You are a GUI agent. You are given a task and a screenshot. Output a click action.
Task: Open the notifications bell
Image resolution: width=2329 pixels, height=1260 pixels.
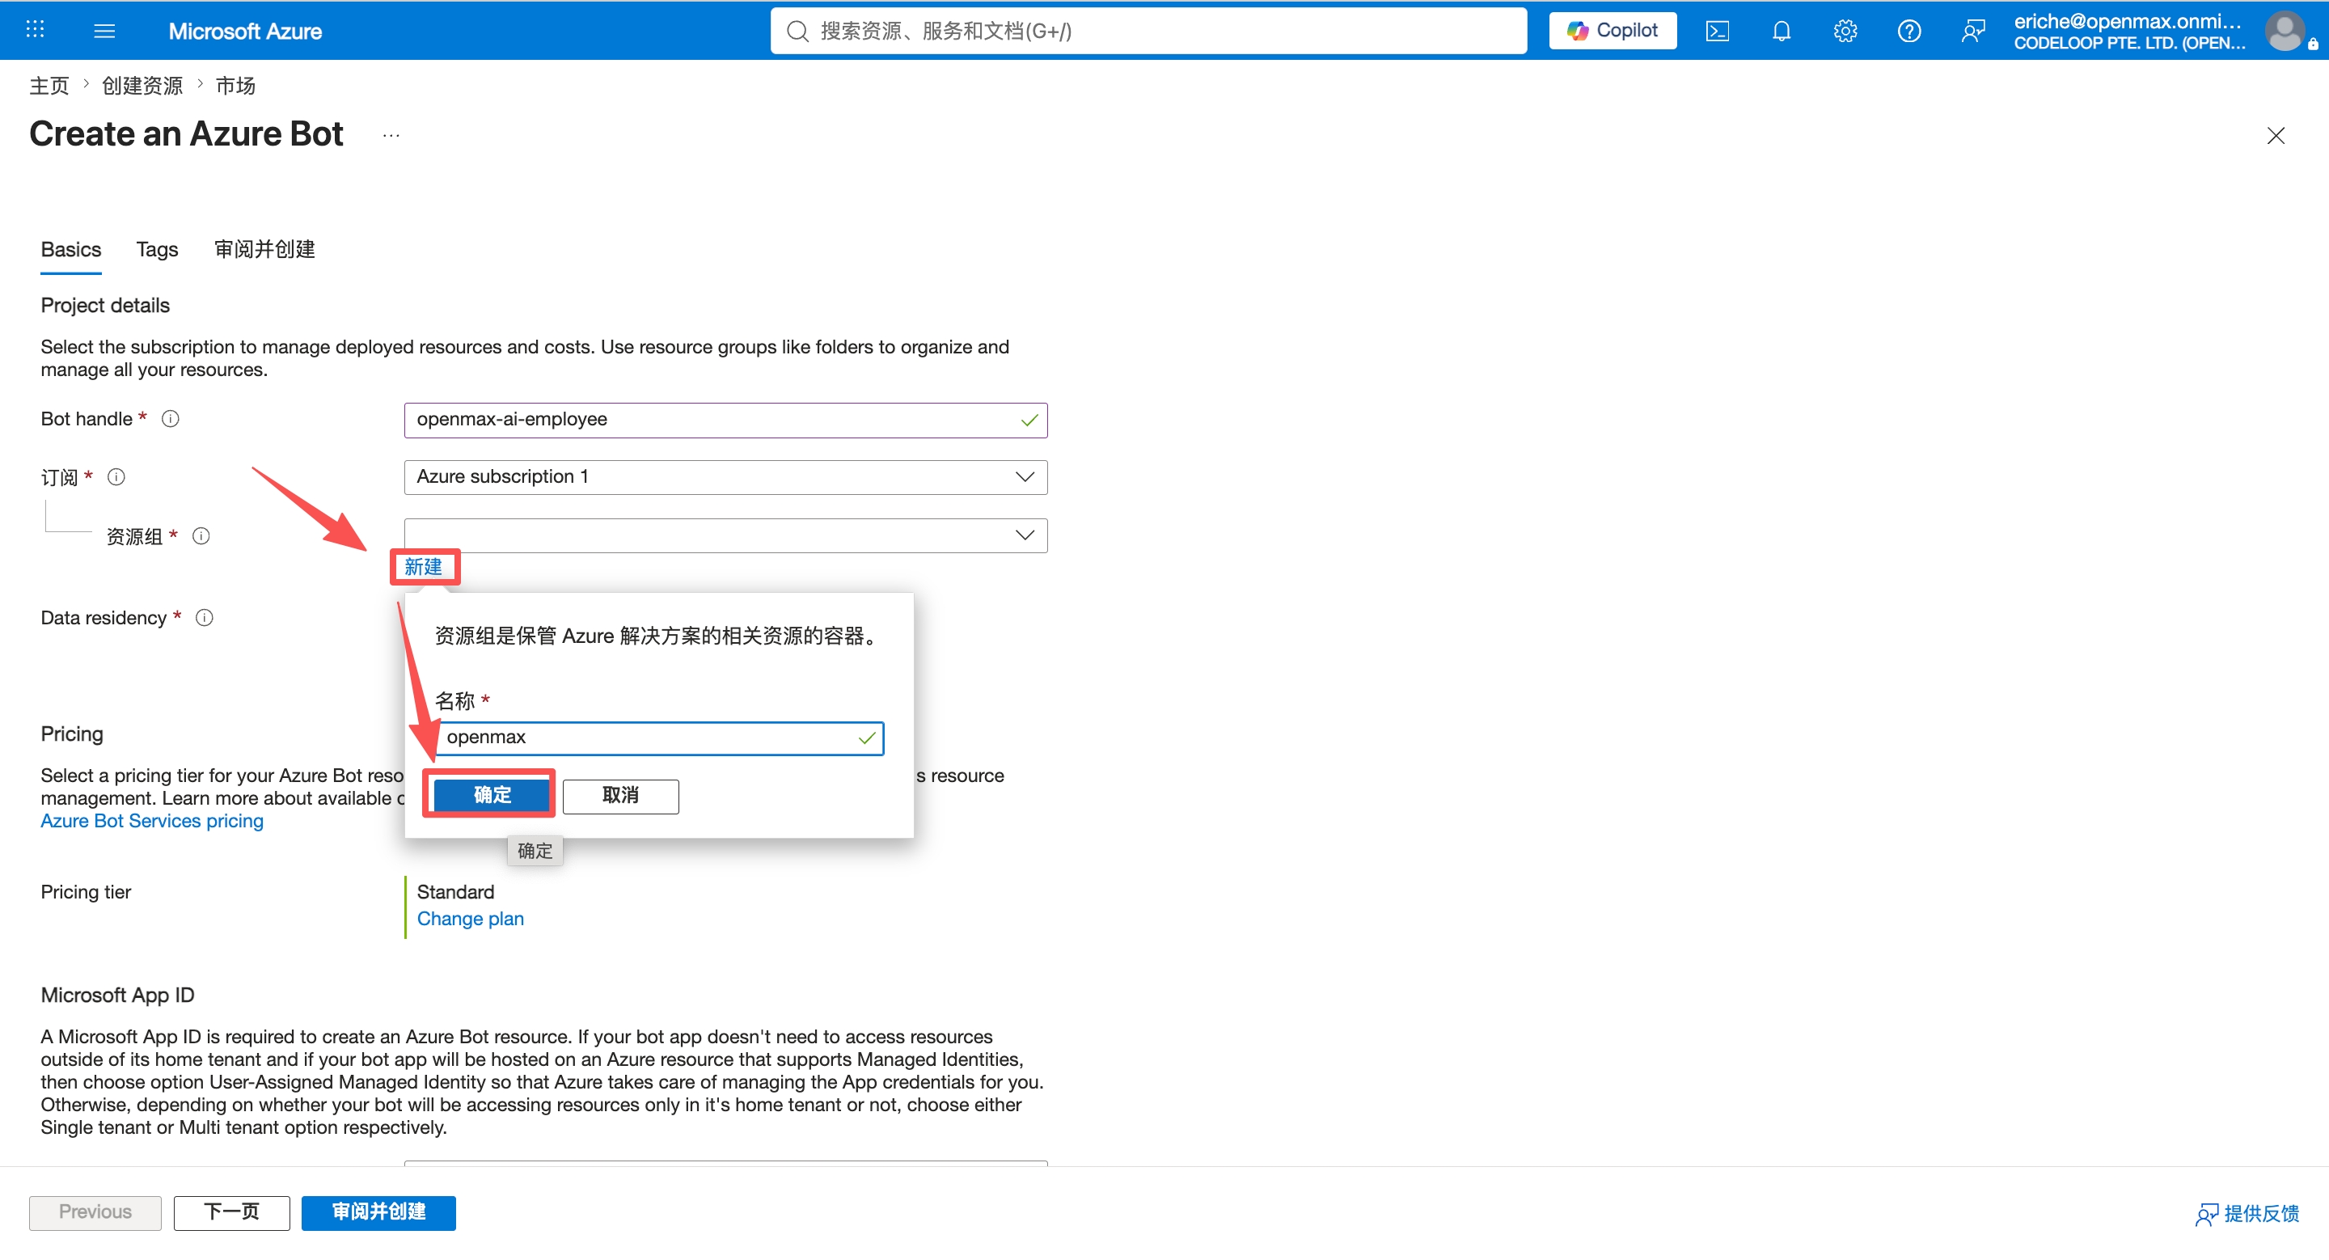(1781, 31)
